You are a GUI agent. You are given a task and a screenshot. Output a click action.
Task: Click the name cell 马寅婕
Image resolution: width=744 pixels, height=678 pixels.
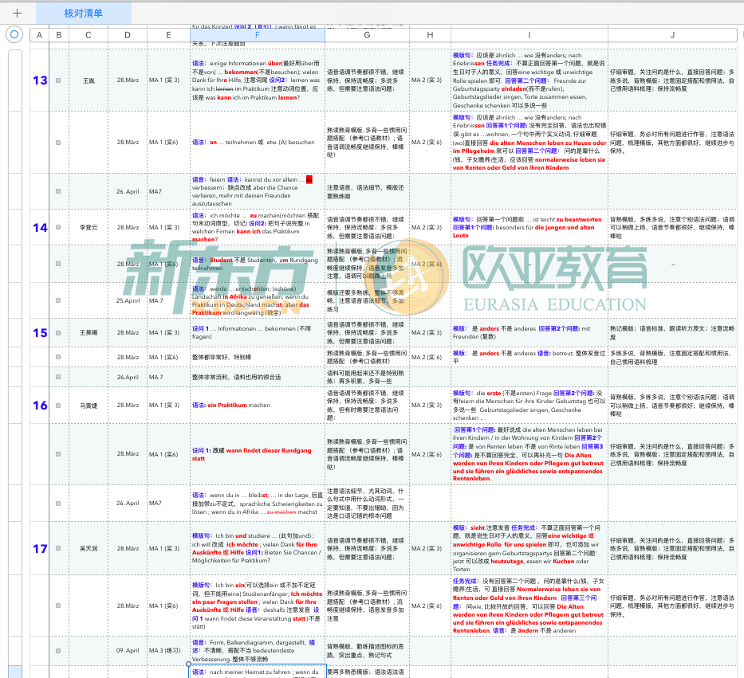[89, 406]
